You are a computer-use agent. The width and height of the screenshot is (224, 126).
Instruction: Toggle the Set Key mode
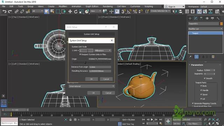pos(177,124)
